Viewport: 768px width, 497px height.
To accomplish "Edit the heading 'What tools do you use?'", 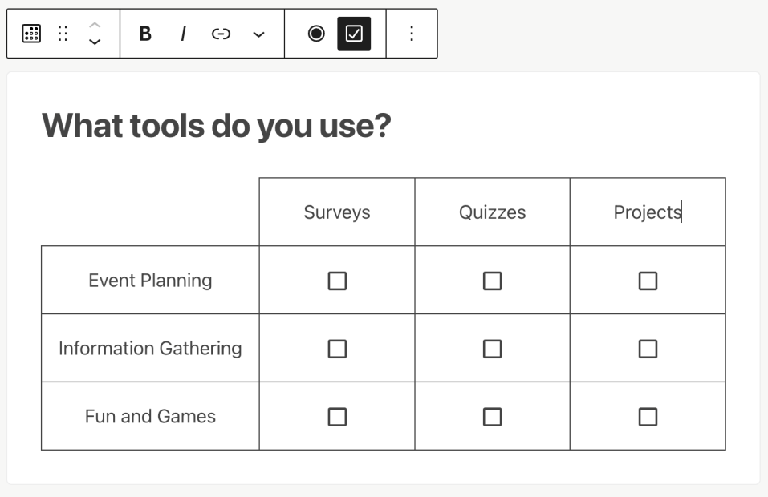I will coord(216,126).
